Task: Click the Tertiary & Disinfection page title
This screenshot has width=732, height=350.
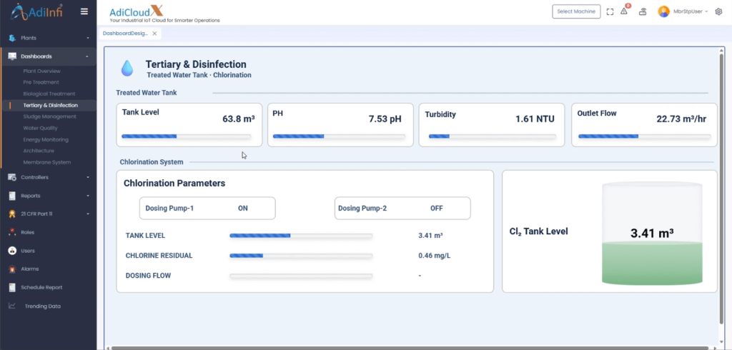Action: [196, 64]
